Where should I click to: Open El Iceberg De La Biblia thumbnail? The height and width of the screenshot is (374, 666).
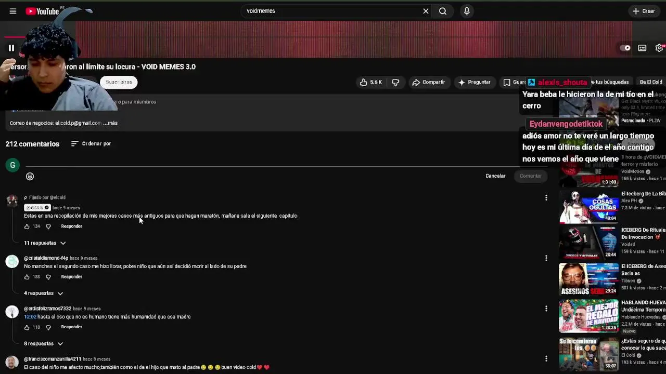[588, 206]
